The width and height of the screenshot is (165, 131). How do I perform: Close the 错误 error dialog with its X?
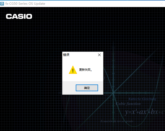tap(99, 55)
